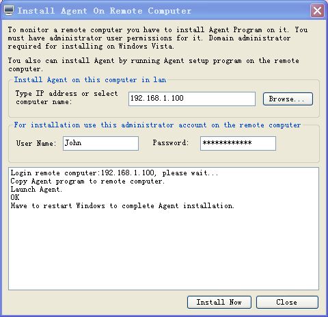
Task: Click the "OK" line in the log
Action: click(15, 197)
